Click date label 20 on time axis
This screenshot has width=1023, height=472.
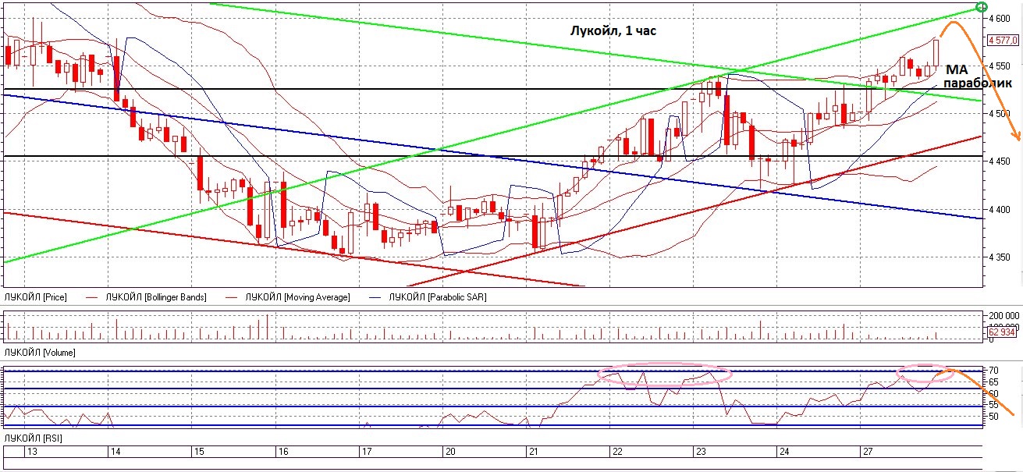(x=449, y=452)
